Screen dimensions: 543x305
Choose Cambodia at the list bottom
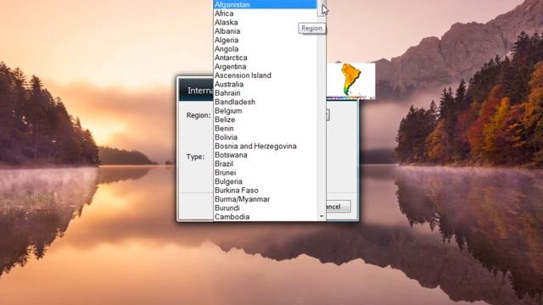point(265,217)
